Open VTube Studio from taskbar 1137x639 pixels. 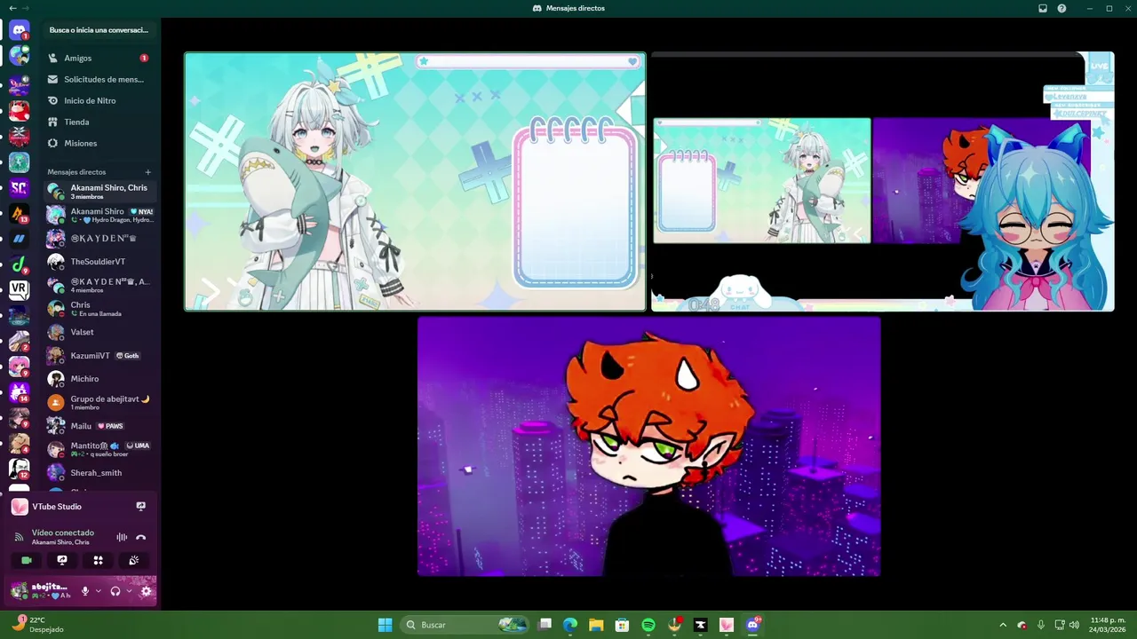pyautogui.click(x=727, y=625)
